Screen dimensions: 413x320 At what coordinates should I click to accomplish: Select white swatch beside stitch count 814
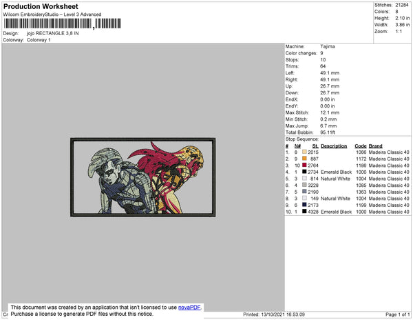[x=304, y=179]
